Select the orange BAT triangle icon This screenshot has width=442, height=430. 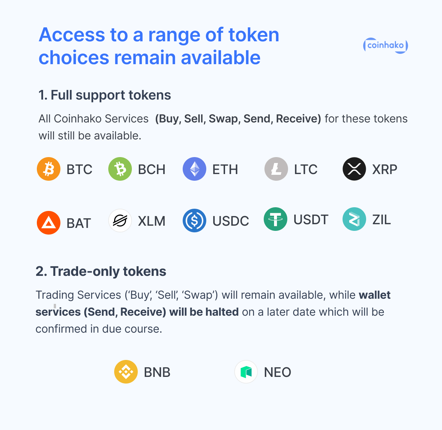click(49, 223)
